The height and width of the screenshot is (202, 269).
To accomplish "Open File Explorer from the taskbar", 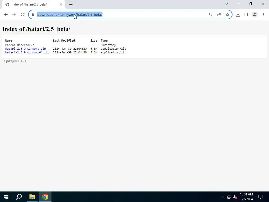I will (x=32, y=197).
